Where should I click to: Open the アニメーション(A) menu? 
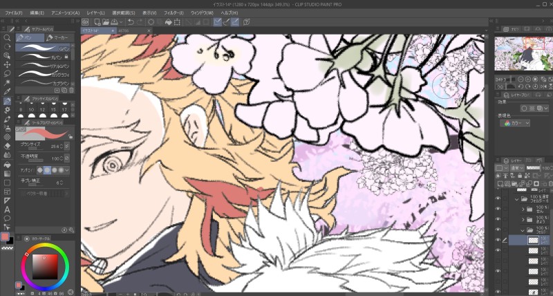65,12
